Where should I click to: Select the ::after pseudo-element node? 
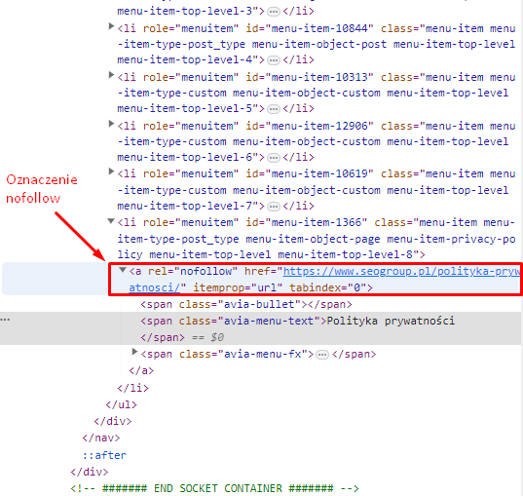pos(105,455)
